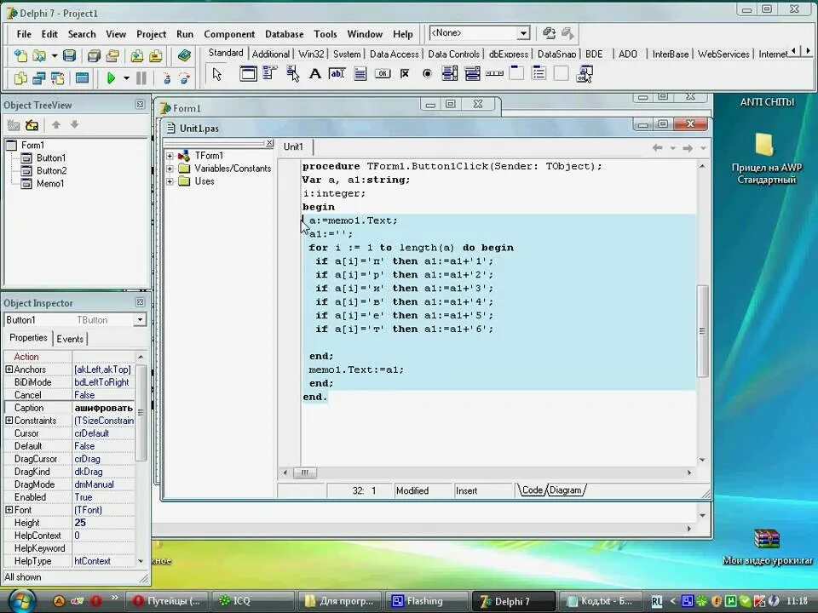Run the project with green arrow
818x613 pixels.
[111, 78]
